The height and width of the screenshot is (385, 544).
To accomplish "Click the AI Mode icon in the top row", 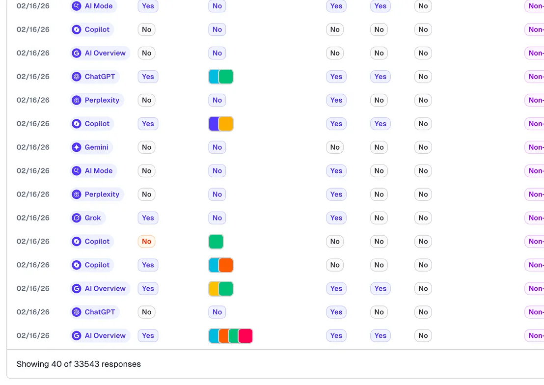I will 77,6.
